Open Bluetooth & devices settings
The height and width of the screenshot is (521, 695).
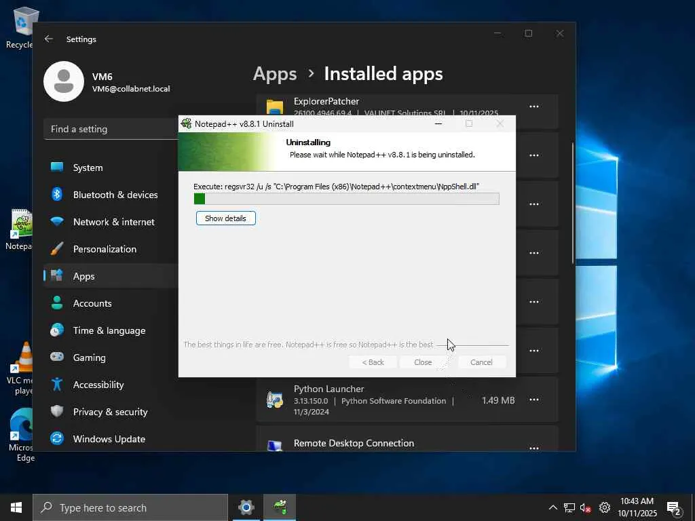point(115,195)
